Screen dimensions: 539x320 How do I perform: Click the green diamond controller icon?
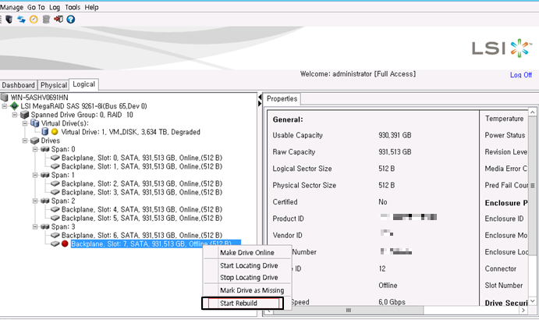(15, 106)
